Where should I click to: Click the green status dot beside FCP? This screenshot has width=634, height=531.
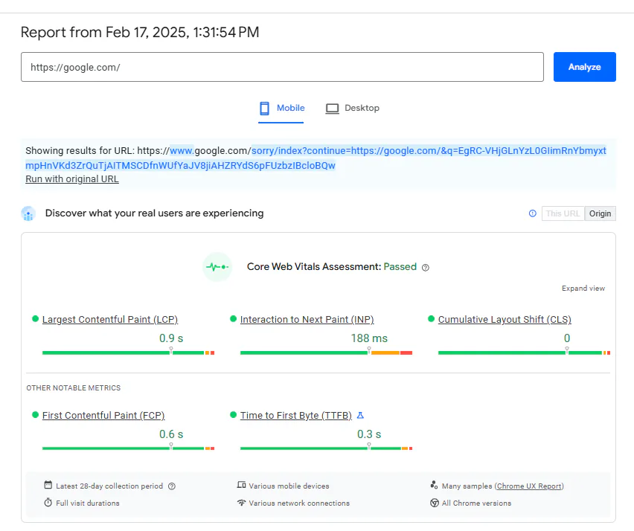pos(35,415)
